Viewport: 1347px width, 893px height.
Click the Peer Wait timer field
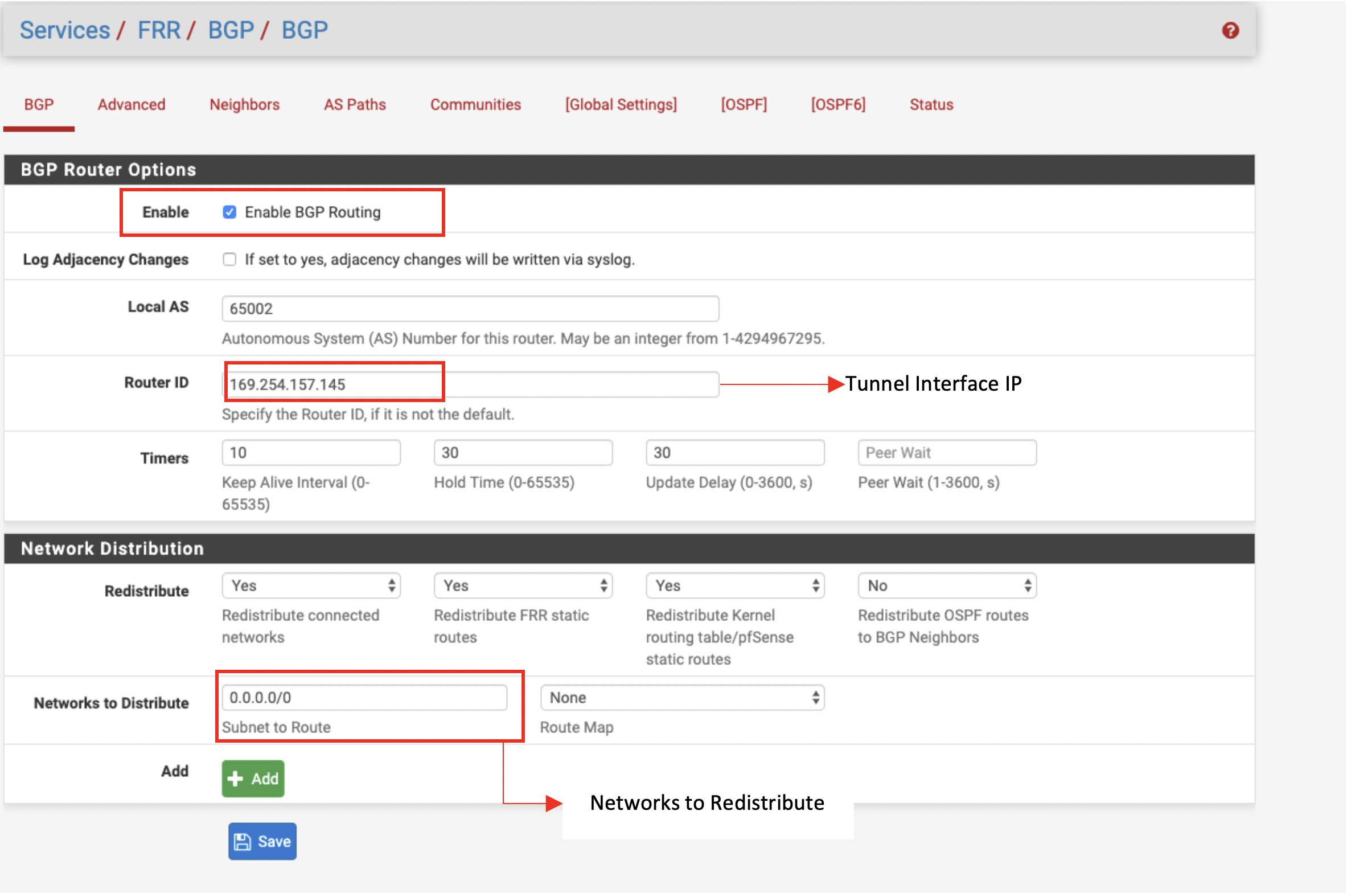pos(946,453)
